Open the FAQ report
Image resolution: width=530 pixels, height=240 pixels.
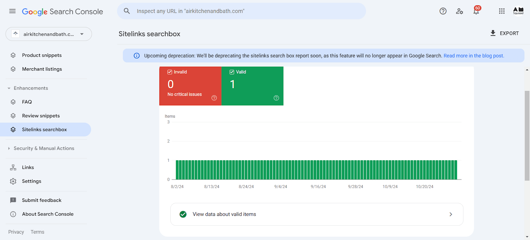click(27, 102)
